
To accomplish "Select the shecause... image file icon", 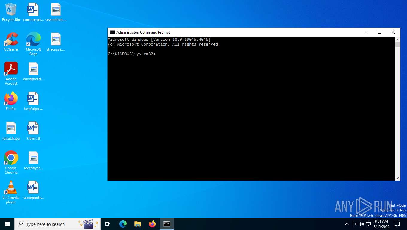I will 56,42.
